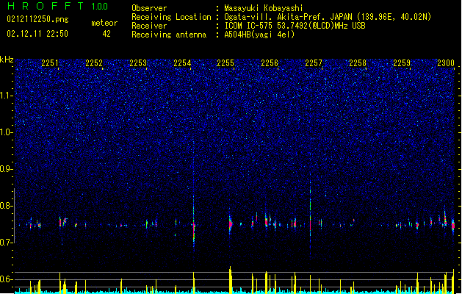The height and width of the screenshot is (294, 462).
Task: Select antenna text A504HB(yagi 4el)
Action: 259,35
